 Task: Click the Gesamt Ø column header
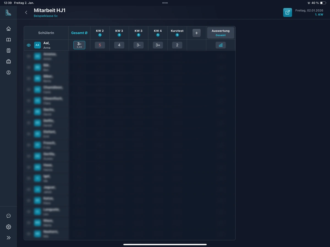(x=79, y=33)
